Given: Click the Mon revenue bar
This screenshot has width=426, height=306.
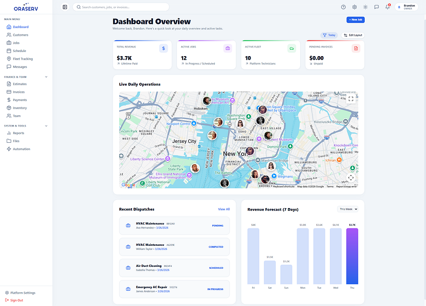Looking at the screenshot, I should 303,256.
